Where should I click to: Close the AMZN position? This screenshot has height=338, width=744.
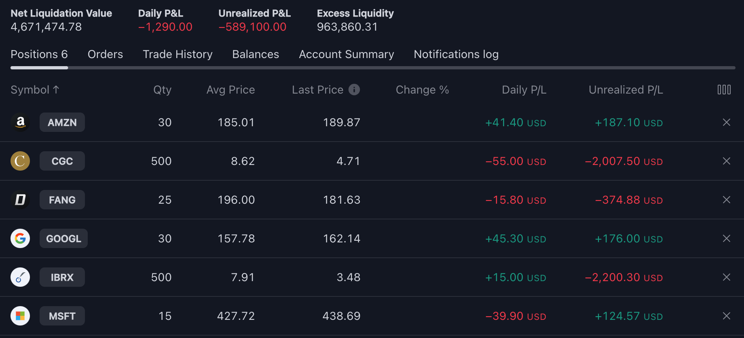pyautogui.click(x=726, y=122)
